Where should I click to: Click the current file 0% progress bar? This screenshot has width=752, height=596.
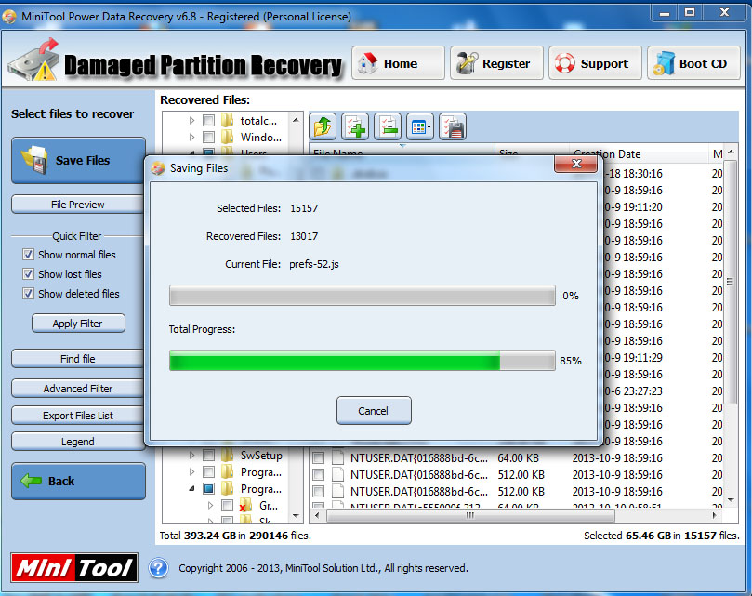(x=363, y=295)
